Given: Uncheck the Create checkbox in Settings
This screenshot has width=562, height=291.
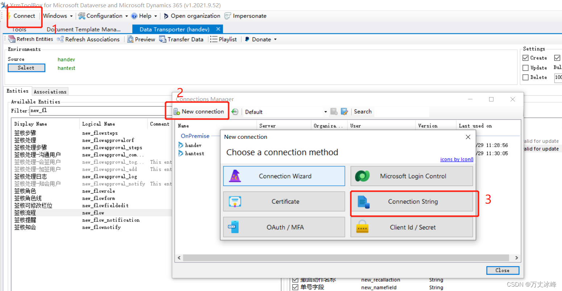Looking at the screenshot, I should coord(525,58).
